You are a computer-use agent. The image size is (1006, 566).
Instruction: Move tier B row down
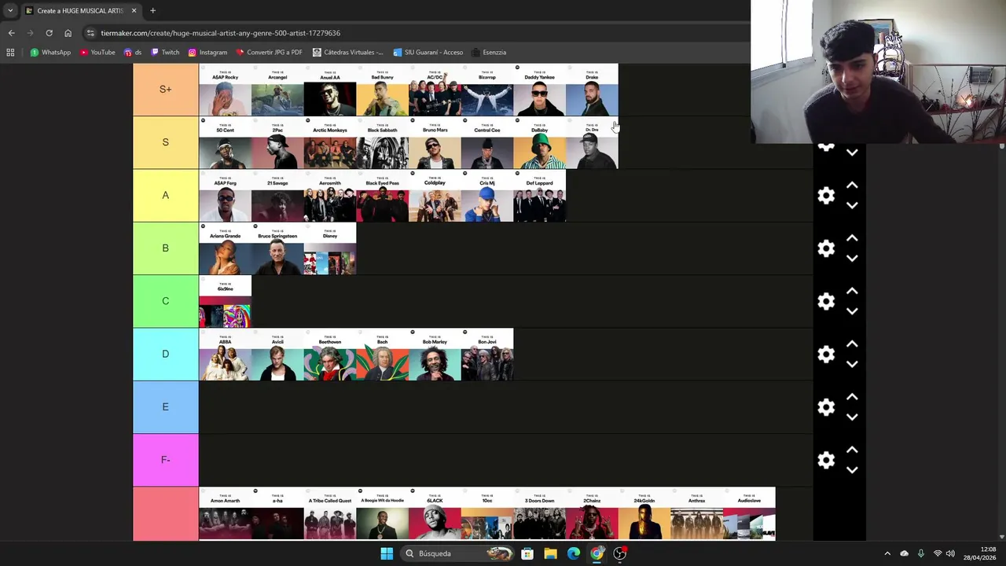tap(852, 258)
